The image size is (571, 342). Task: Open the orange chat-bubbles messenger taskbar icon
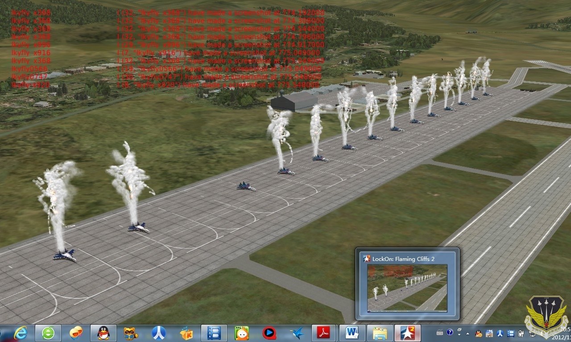pos(76,333)
